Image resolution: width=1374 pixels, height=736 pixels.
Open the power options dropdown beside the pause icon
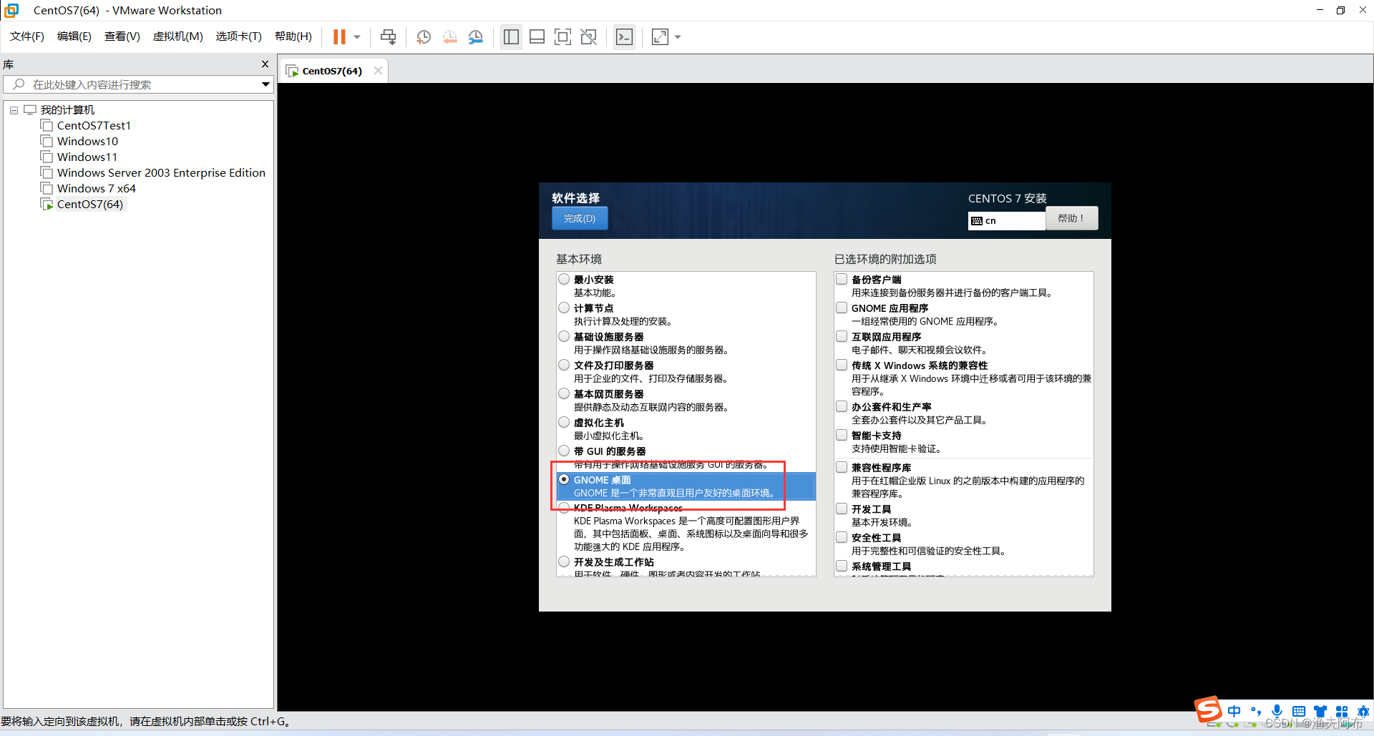357,36
